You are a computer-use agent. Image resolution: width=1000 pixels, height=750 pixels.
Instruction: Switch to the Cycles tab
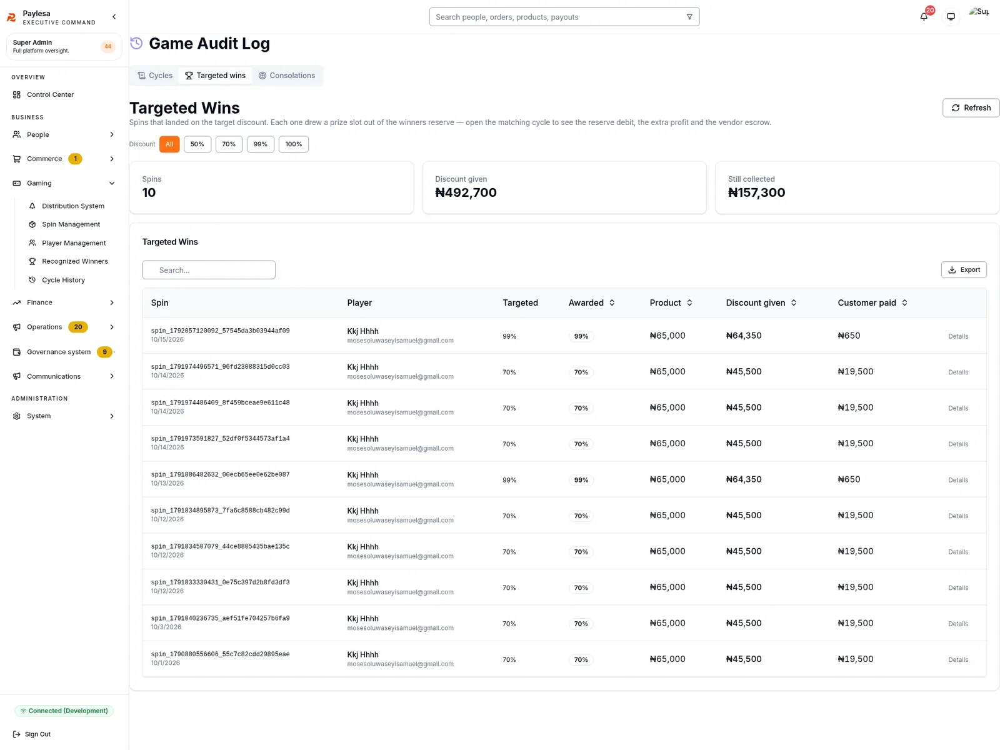click(155, 76)
